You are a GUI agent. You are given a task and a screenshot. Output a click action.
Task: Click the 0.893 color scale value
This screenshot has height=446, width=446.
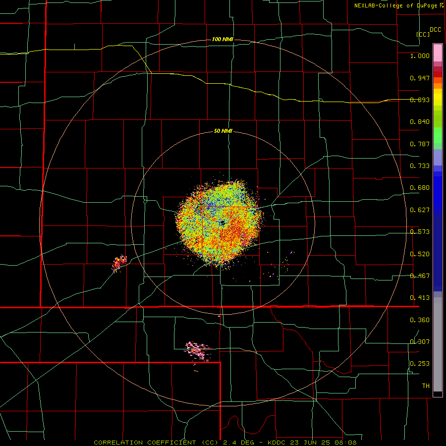(x=420, y=100)
